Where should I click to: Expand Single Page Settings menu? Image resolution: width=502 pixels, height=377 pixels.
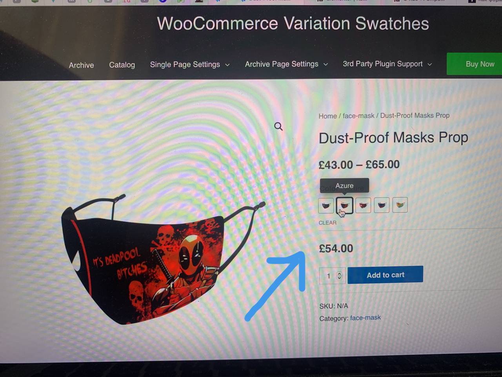[x=190, y=64]
